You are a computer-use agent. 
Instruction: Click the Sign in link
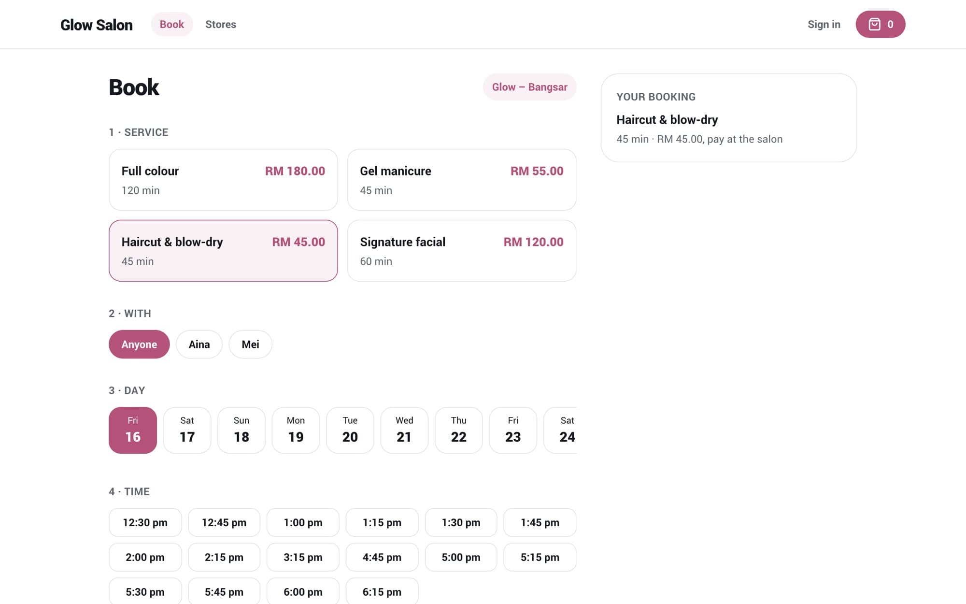tap(824, 24)
